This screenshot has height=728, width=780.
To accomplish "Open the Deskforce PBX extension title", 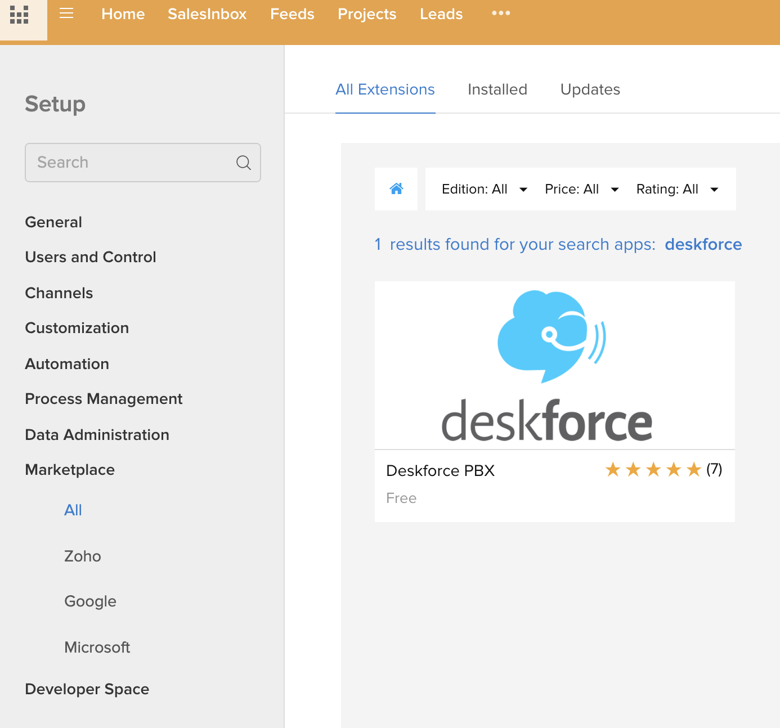I will tap(441, 471).
